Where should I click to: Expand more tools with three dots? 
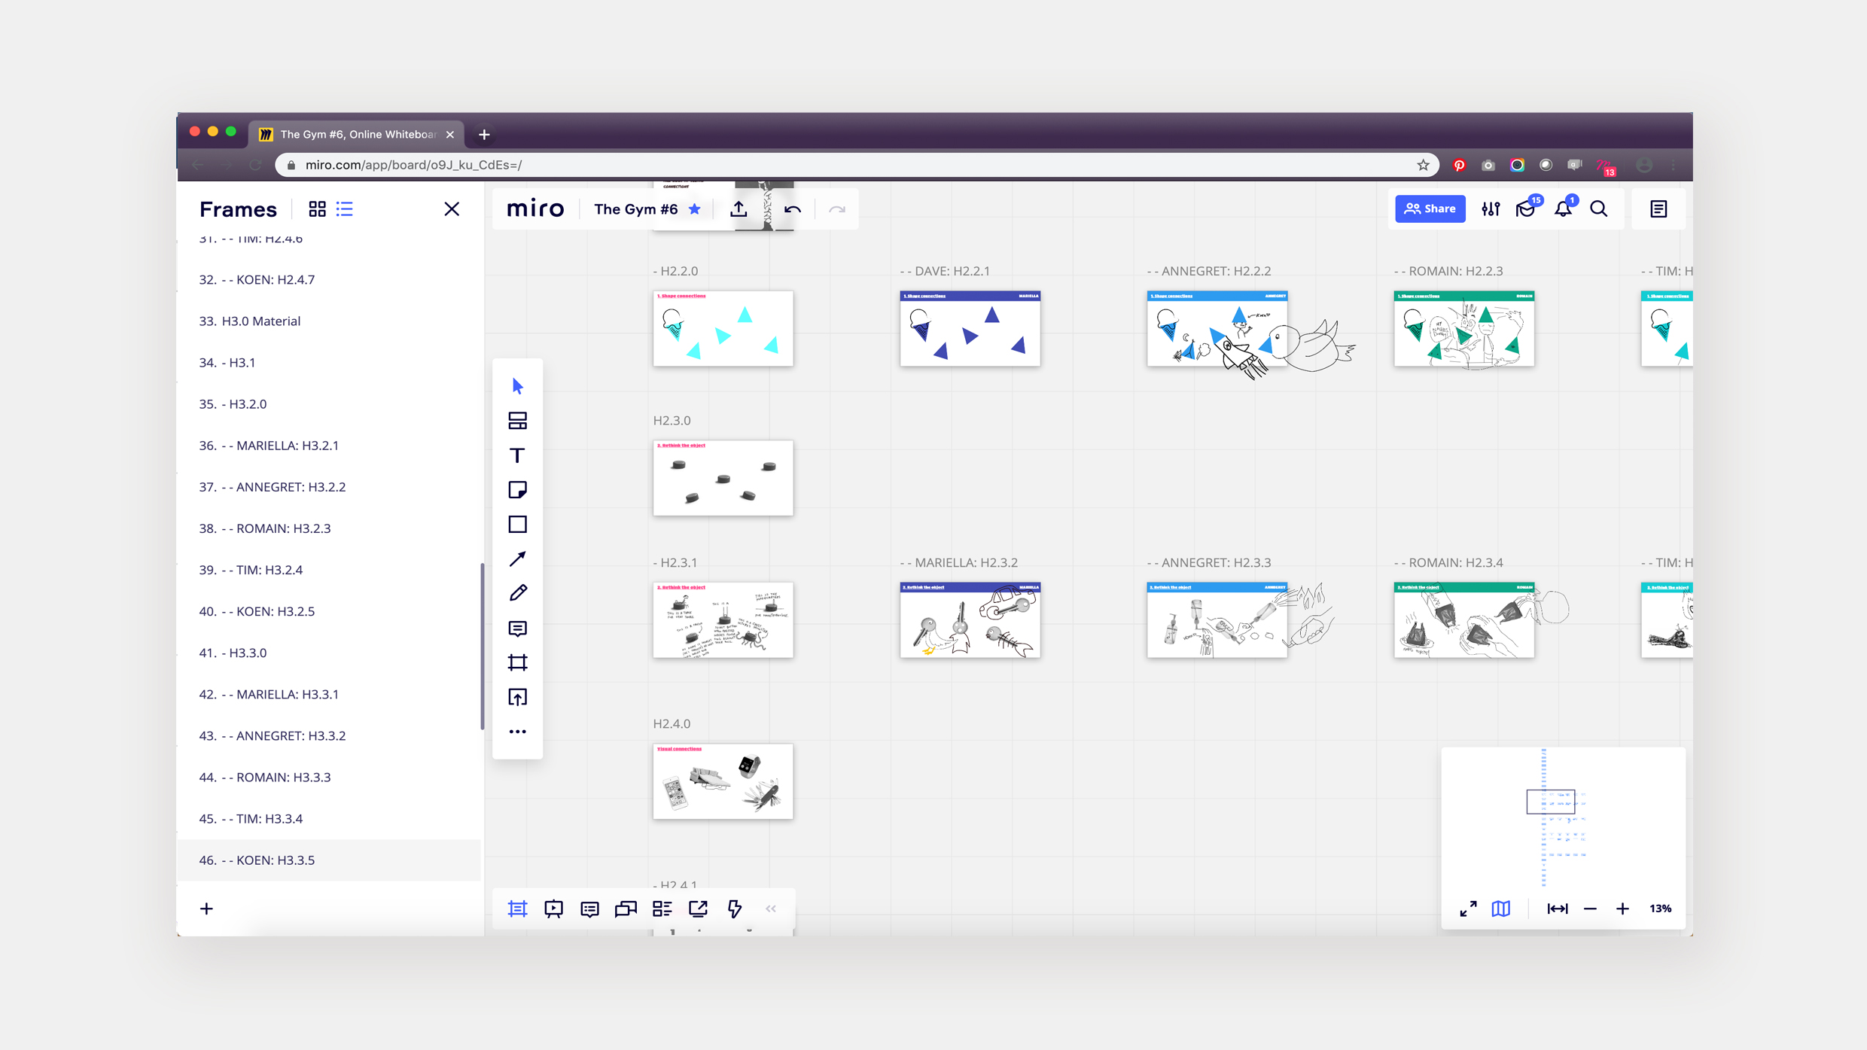click(517, 732)
